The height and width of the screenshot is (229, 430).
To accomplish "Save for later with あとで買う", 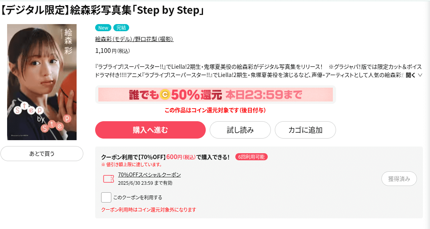I will pos(42,154).
